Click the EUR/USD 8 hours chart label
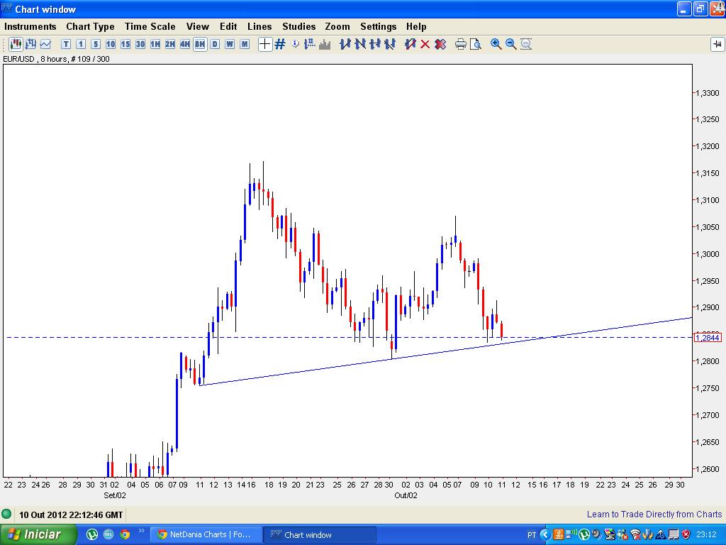Screen dimensions: 726x545 click(56, 59)
